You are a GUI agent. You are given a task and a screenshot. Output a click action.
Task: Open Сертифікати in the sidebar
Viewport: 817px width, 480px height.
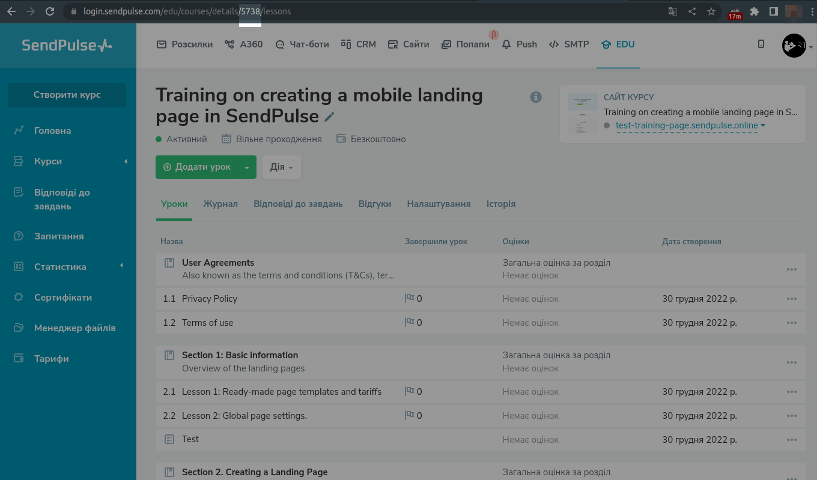pyautogui.click(x=63, y=298)
